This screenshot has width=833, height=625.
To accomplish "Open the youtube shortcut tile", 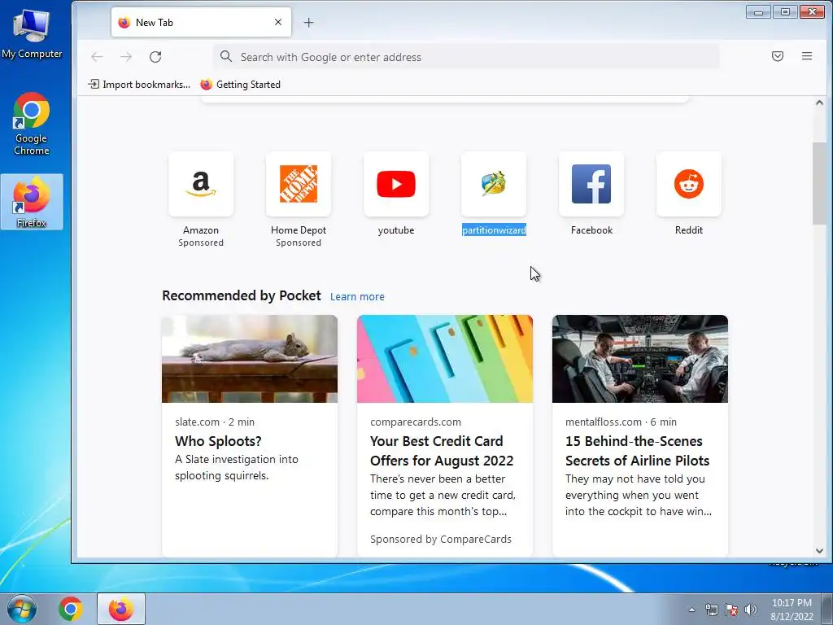I will pyautogui.click(x=396, y=184).
